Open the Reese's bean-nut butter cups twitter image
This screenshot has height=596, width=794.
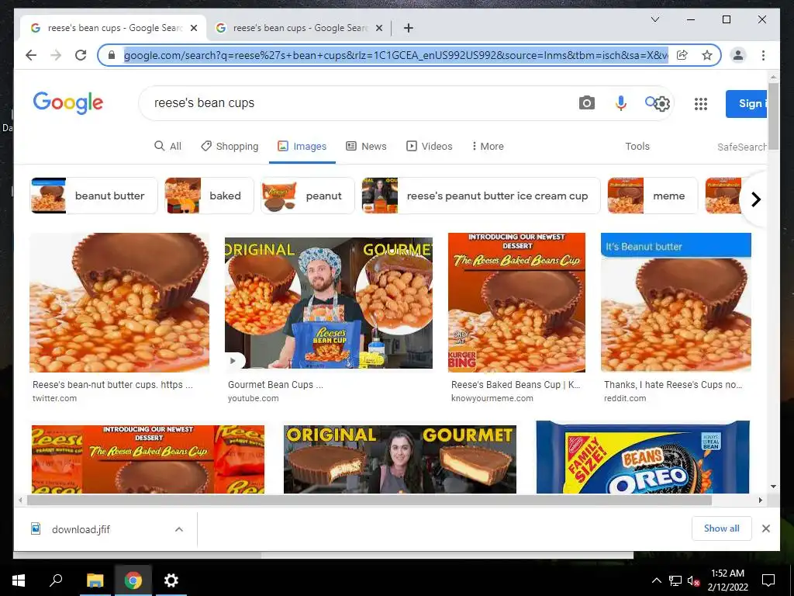click(x=119, y=303)
